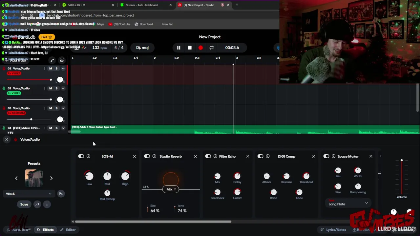The height and width of the screenshot is (236, 420).
Task: Go to next preset arrow
Action: pos(51,178)
